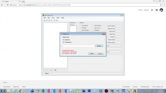Click the client path input field
Screen dimensions: 166x93
tap(78, 46)
